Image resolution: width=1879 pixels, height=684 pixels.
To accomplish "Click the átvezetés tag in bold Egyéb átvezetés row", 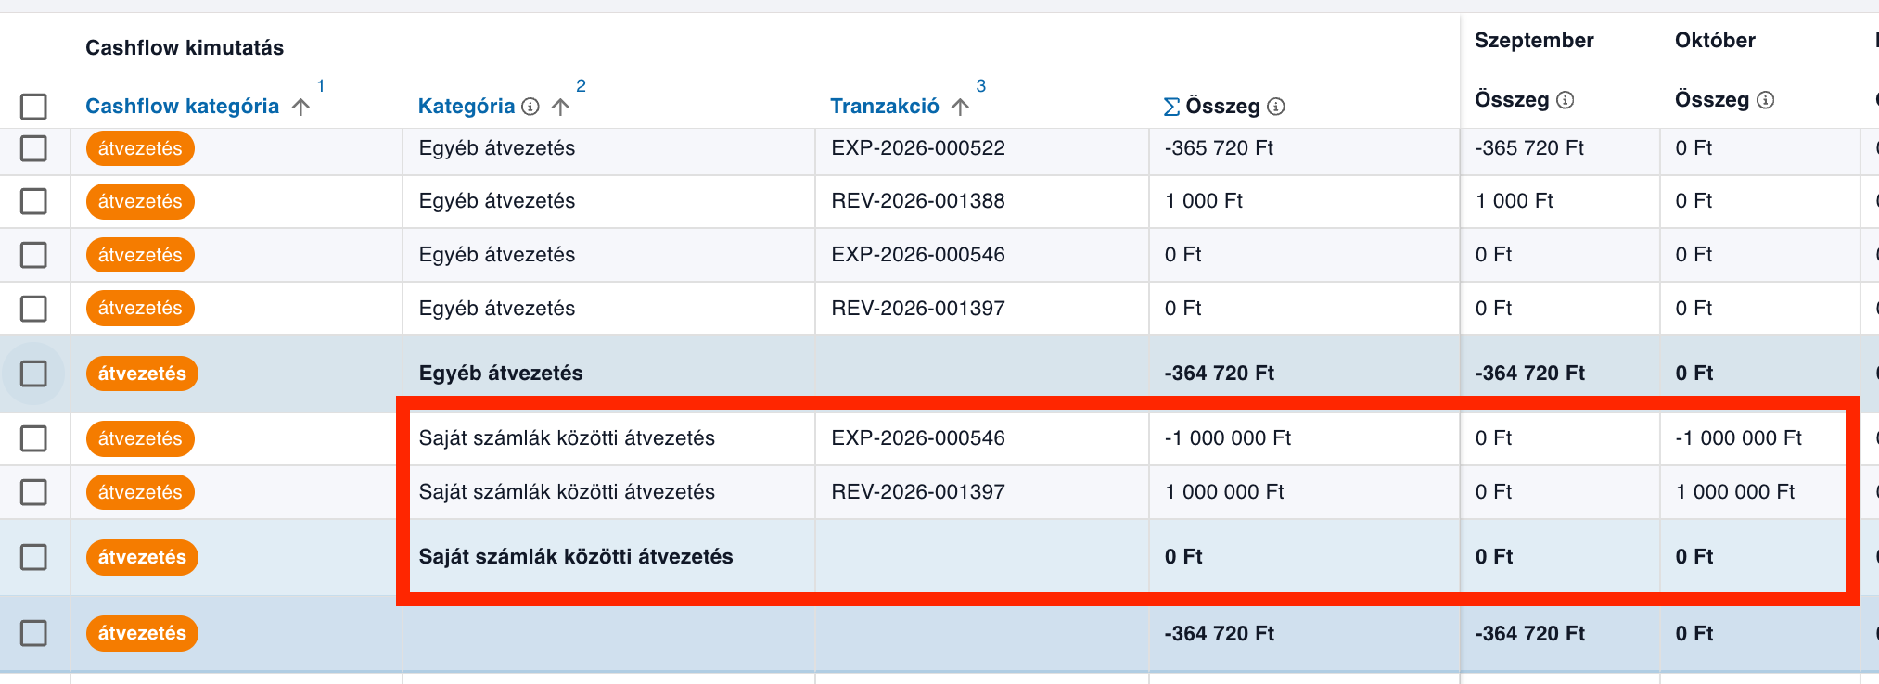I will click(142, 374).
